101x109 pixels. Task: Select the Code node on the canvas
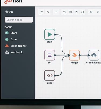point(50,75)
